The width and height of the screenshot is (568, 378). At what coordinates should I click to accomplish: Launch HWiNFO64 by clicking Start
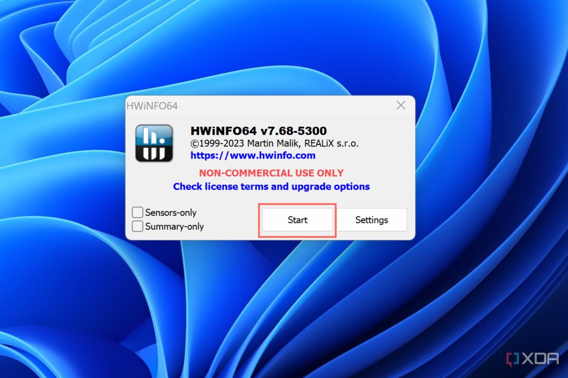click(297, 220)
